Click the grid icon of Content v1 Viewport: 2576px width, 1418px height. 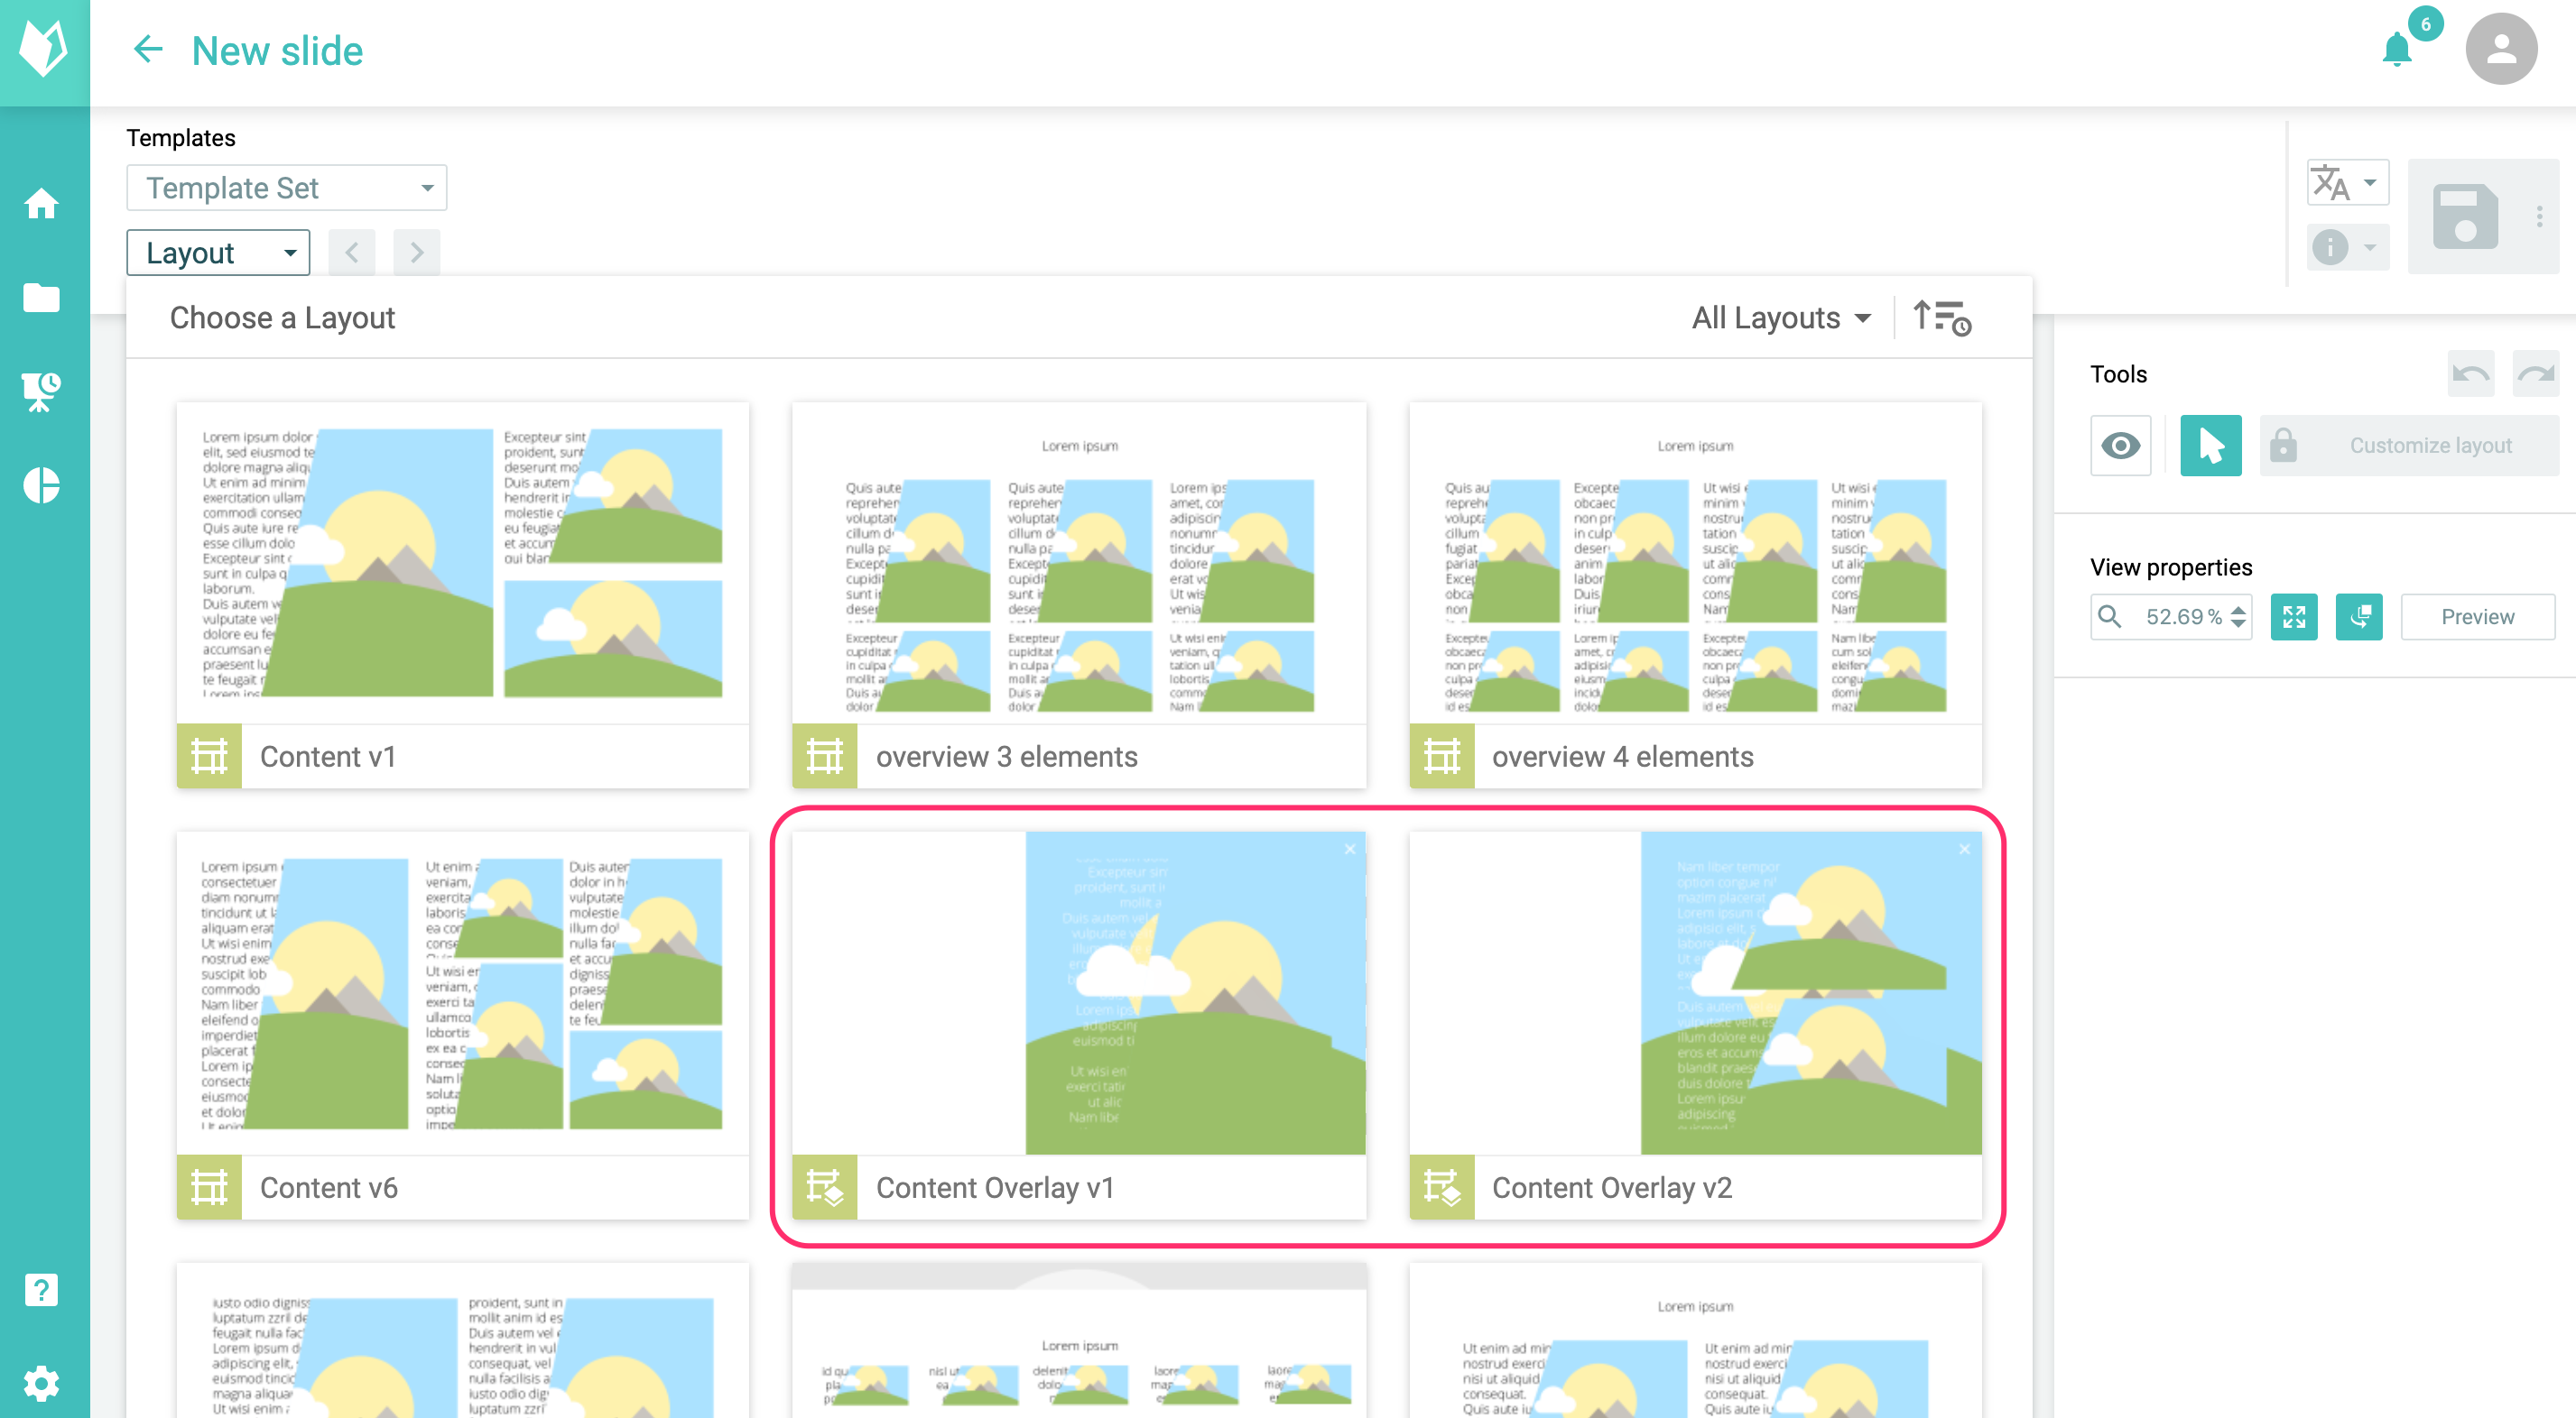209,757
